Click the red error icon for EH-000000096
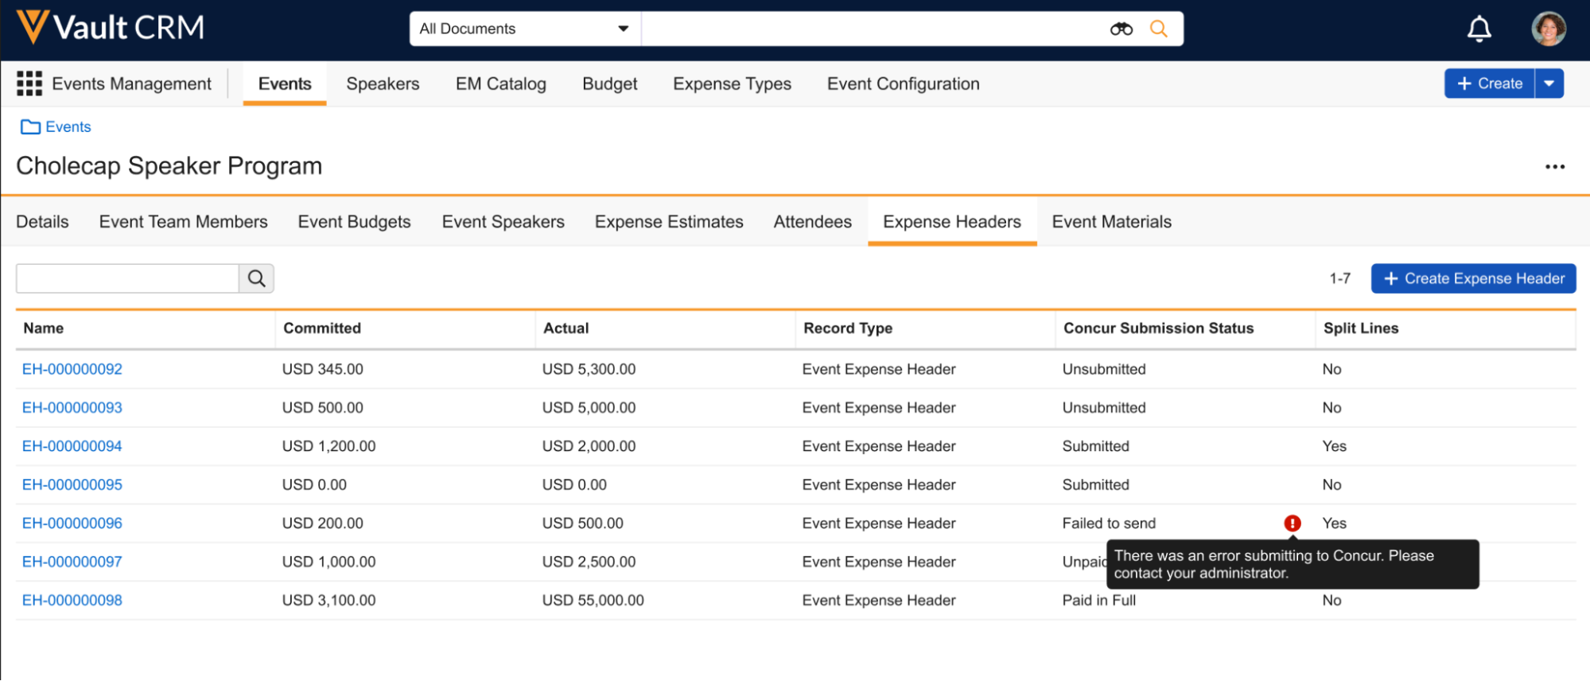This screenshot has width=1590, height=681. pyautogui.click(x=1292, y=523)
